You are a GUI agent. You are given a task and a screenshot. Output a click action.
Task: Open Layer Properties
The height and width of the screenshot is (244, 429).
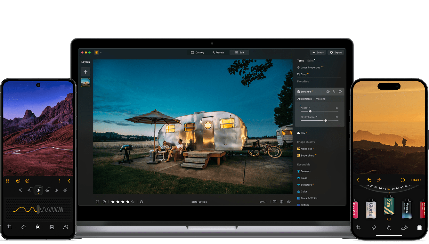point(310,67)
